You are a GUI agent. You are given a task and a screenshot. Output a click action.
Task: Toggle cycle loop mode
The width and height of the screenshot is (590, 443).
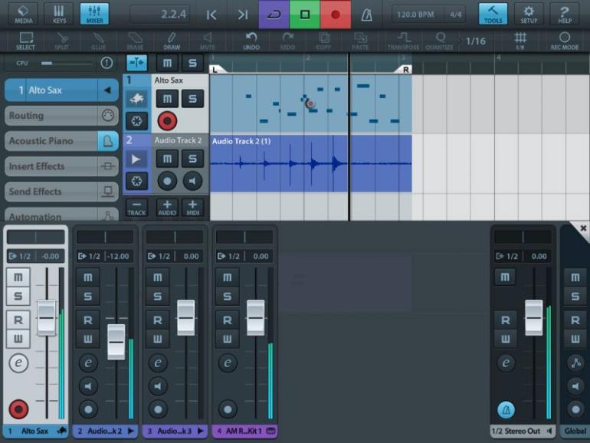pyautogui.click(x=274, y=15)
